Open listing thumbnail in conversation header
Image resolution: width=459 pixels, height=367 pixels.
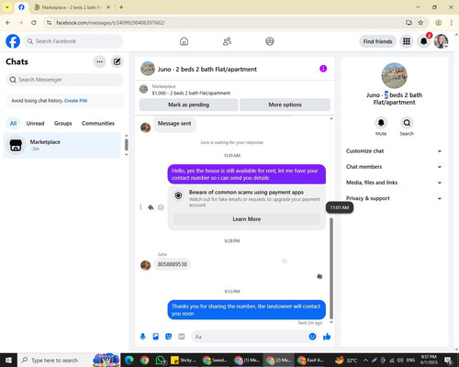148,69
